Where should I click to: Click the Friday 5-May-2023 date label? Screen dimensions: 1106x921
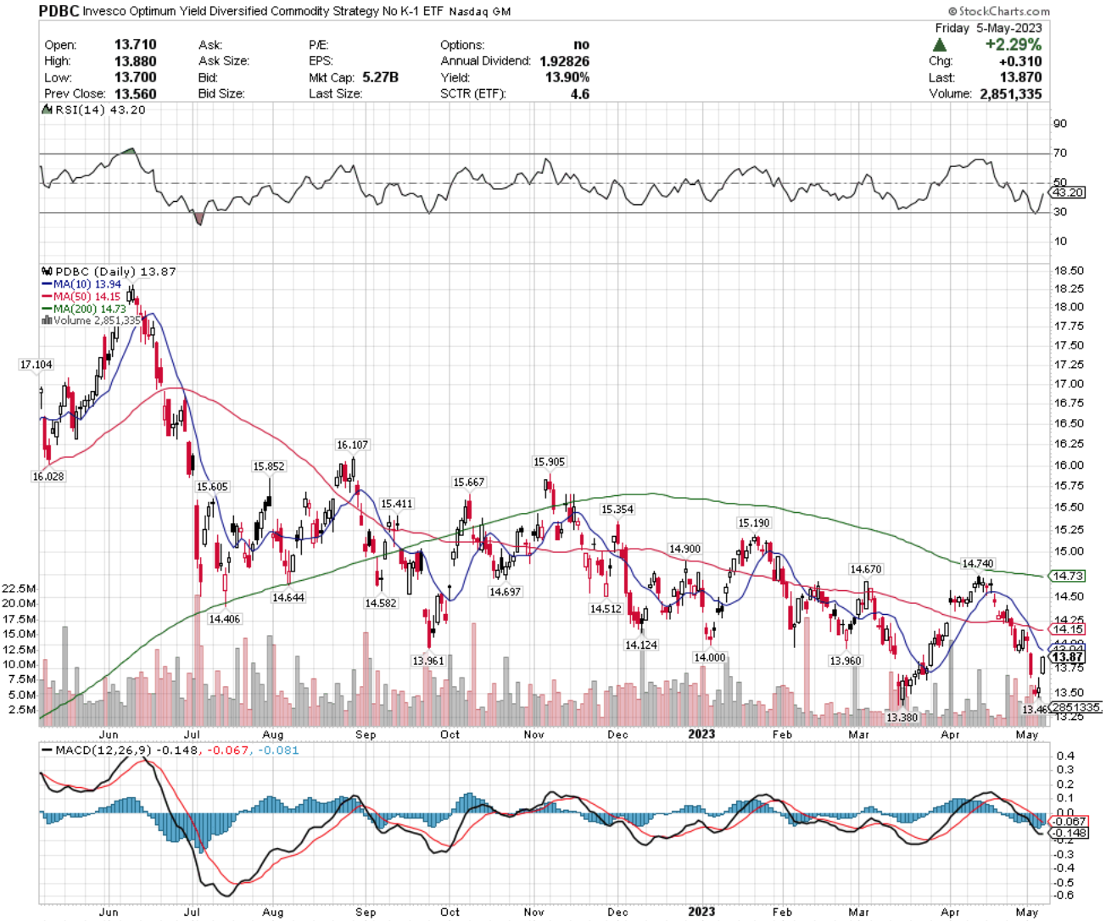click(988, 28)
